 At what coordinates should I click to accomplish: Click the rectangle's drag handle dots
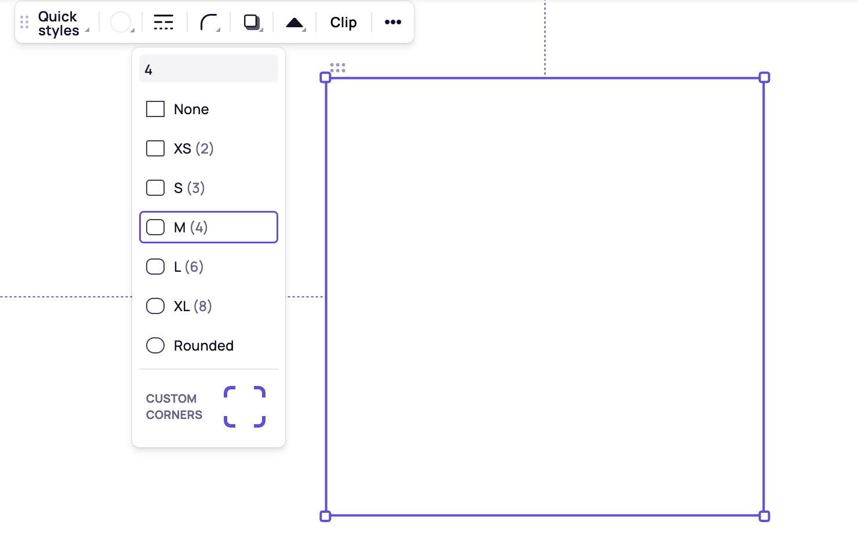(x=338, y=68)
